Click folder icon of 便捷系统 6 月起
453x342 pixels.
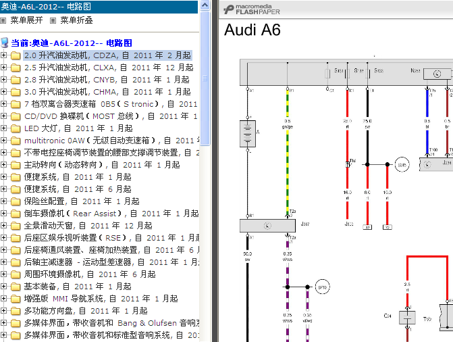tap(16, 189)
